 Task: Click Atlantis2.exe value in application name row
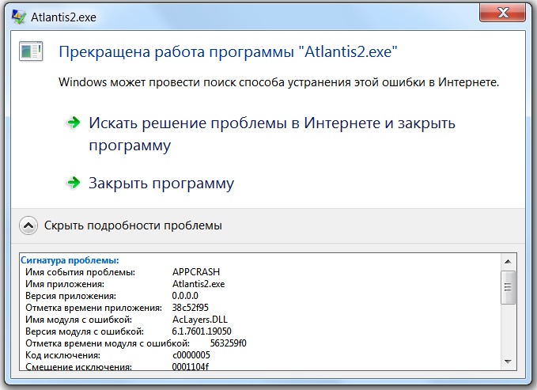tap(199, 284)
